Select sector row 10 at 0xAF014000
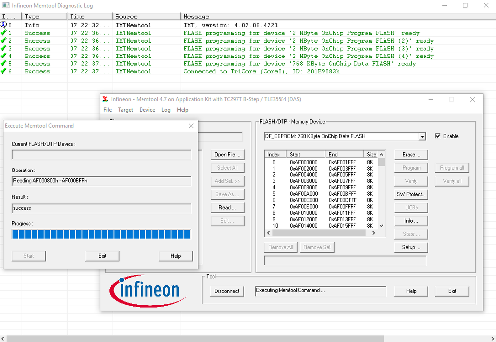496x342 pixels. click(321, 226)
